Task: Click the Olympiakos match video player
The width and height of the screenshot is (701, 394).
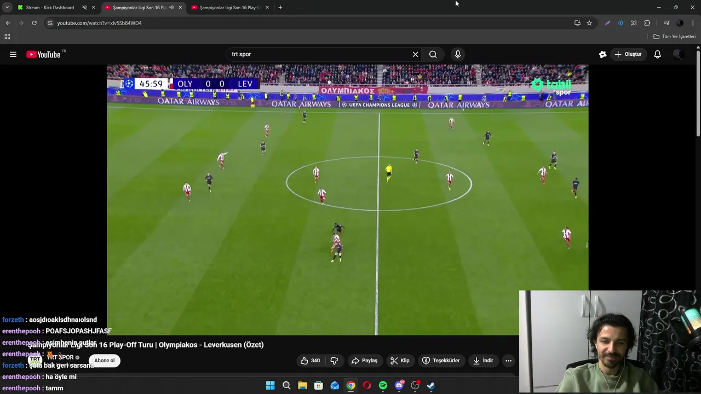Action: (347, 200)
